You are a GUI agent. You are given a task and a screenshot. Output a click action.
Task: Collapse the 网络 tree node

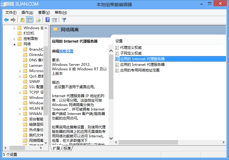click(14, 44)
